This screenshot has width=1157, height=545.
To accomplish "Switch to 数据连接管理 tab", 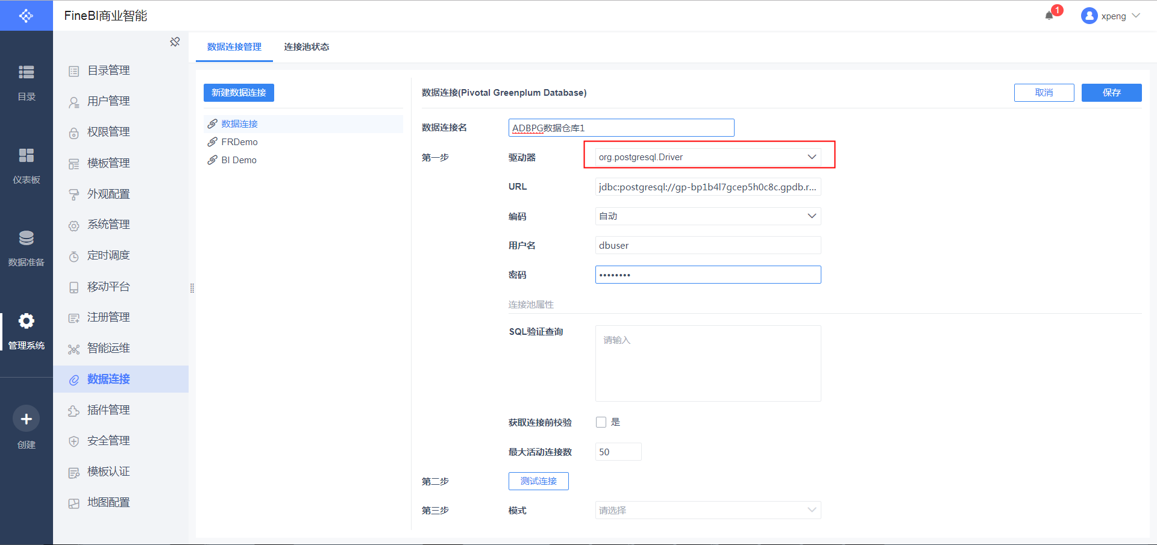I will pyautogui.click(x=234, y=47).
